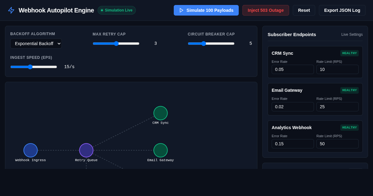
Task: Adjust the Max Retry Cap slider
Action: pos(116,44)
